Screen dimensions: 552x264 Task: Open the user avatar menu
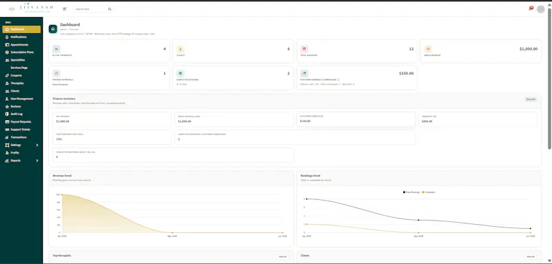tap(540, 9)
